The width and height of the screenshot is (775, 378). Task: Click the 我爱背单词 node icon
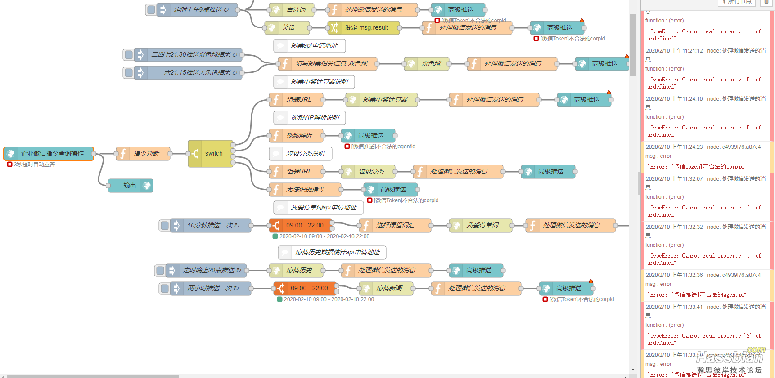[456, 225]
